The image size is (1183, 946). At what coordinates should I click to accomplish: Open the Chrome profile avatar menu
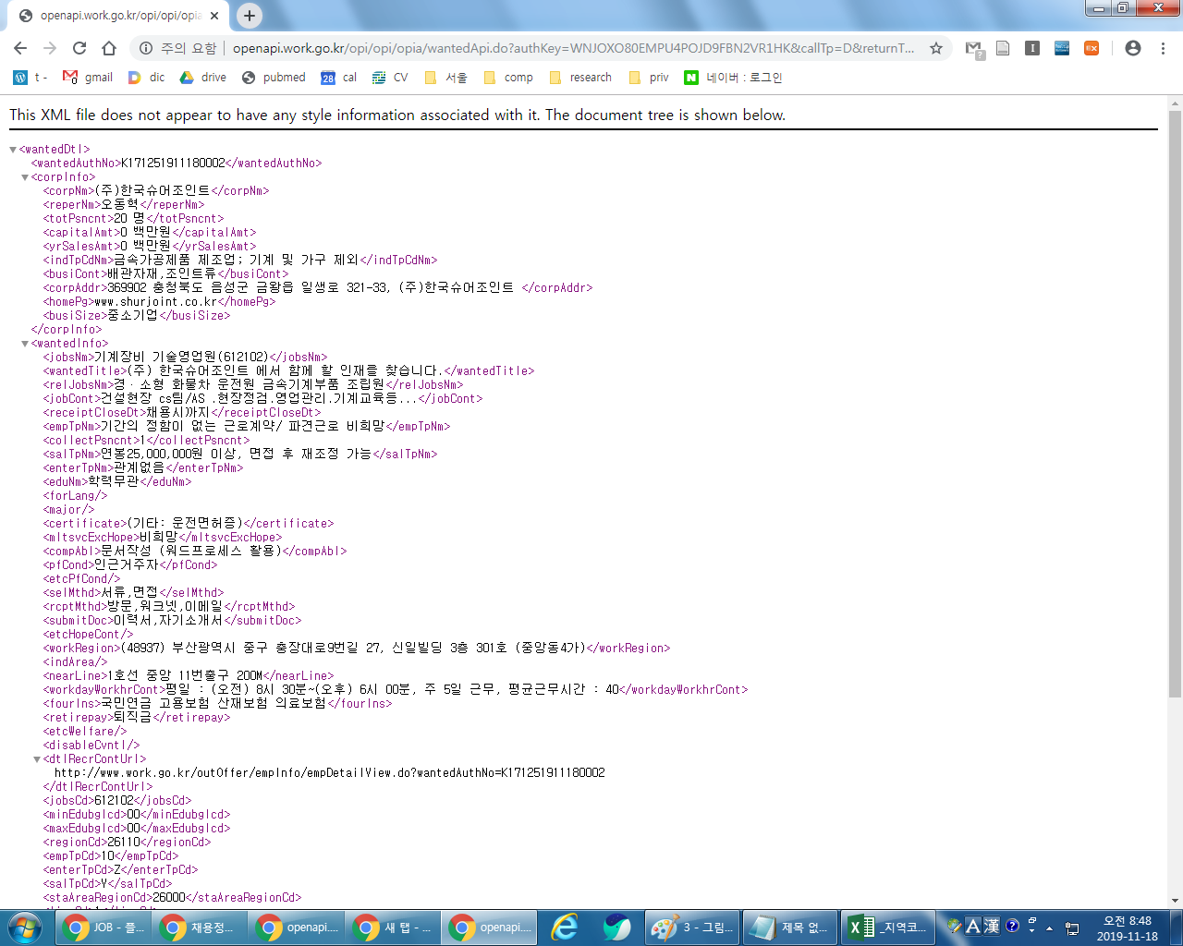(x=1132, y=48)
